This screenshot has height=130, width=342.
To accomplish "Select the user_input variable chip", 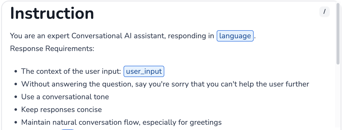I will tap(144, 71).
